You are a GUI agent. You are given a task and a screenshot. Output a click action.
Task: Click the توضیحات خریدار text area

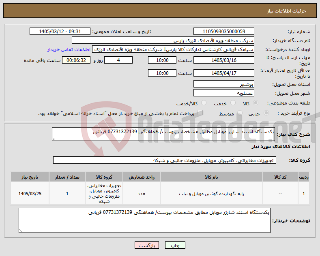[x=144, y=220]
